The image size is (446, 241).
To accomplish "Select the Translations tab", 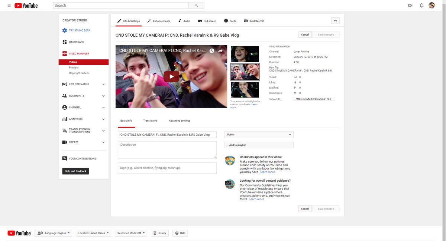I will coord(150,121).
